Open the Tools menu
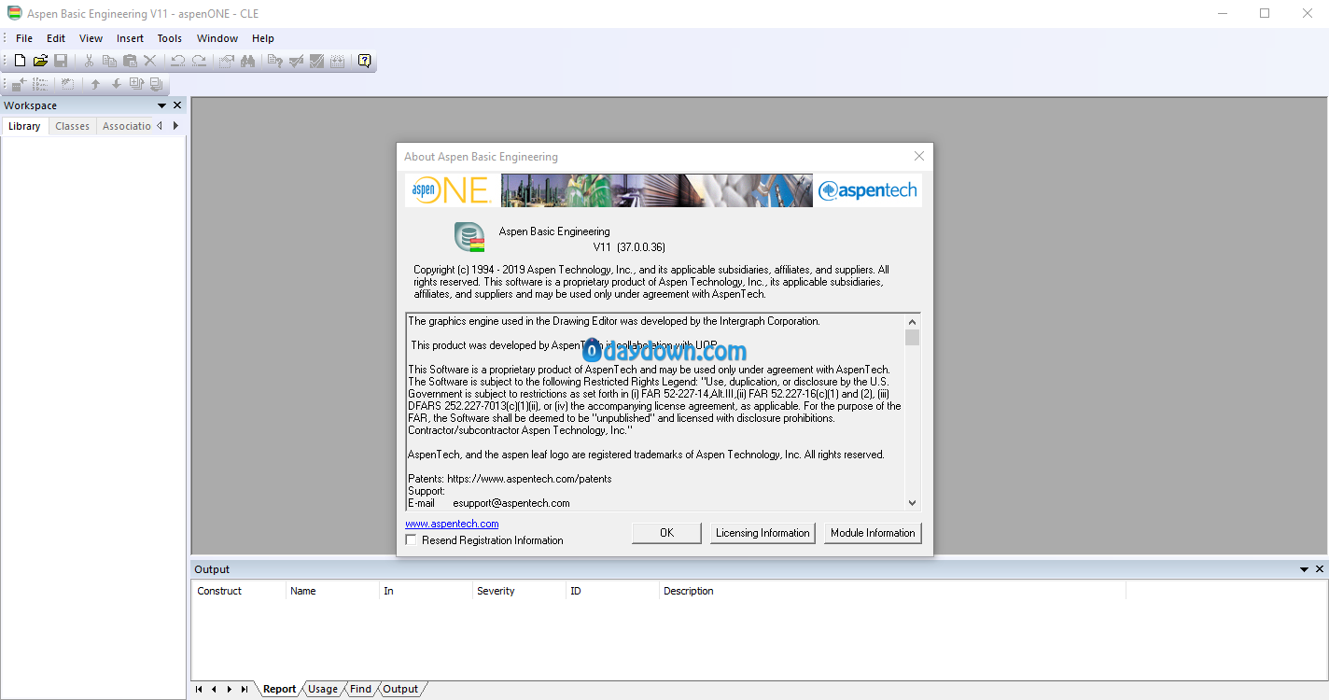The image size is (1329, 700). point(169,38)
